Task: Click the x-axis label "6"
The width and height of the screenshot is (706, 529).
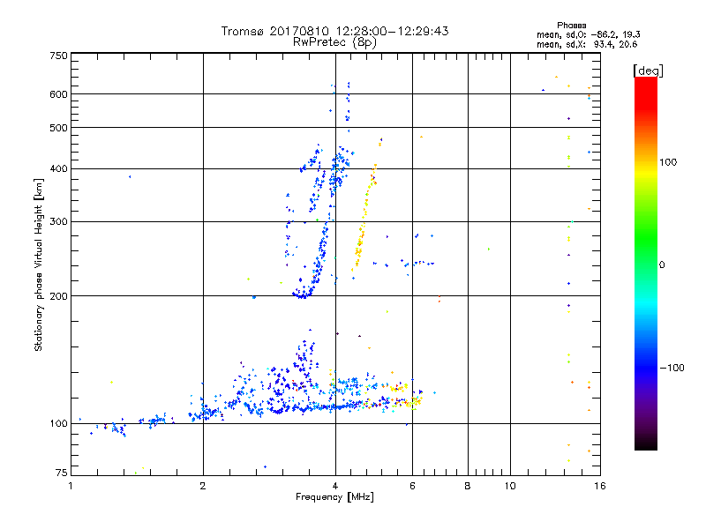Action: pyautogui.click(x=412, y=486)
